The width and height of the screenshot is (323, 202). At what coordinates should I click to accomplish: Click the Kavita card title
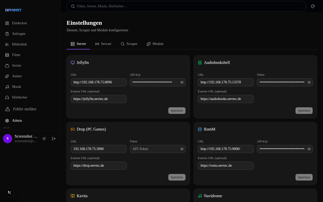point(82,196)
